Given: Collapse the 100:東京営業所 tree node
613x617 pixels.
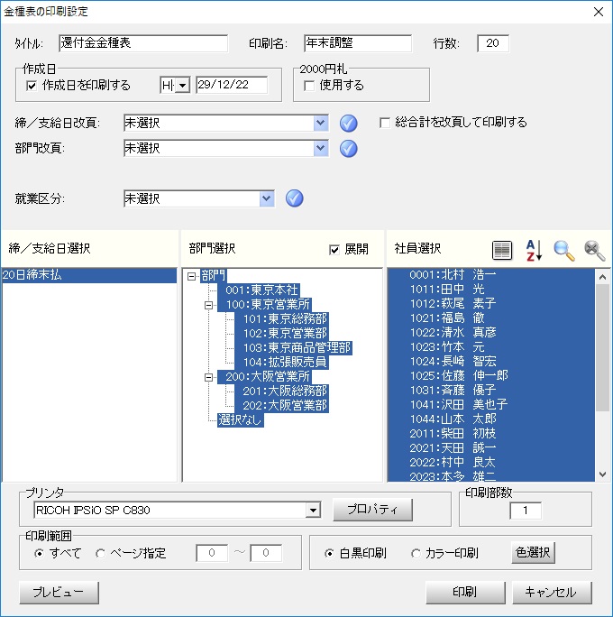Looking at the screenshot, I should coord(209,305).
